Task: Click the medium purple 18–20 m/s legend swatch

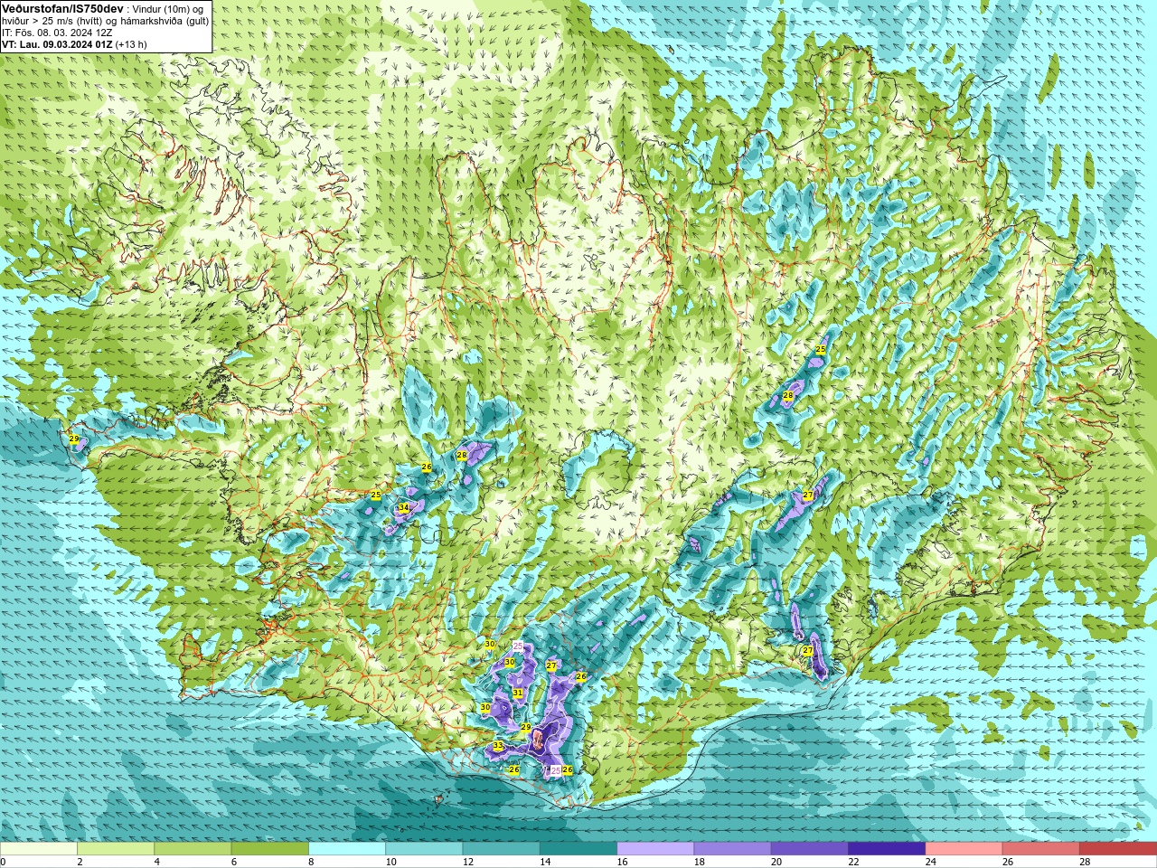Action: pos(733,849)
